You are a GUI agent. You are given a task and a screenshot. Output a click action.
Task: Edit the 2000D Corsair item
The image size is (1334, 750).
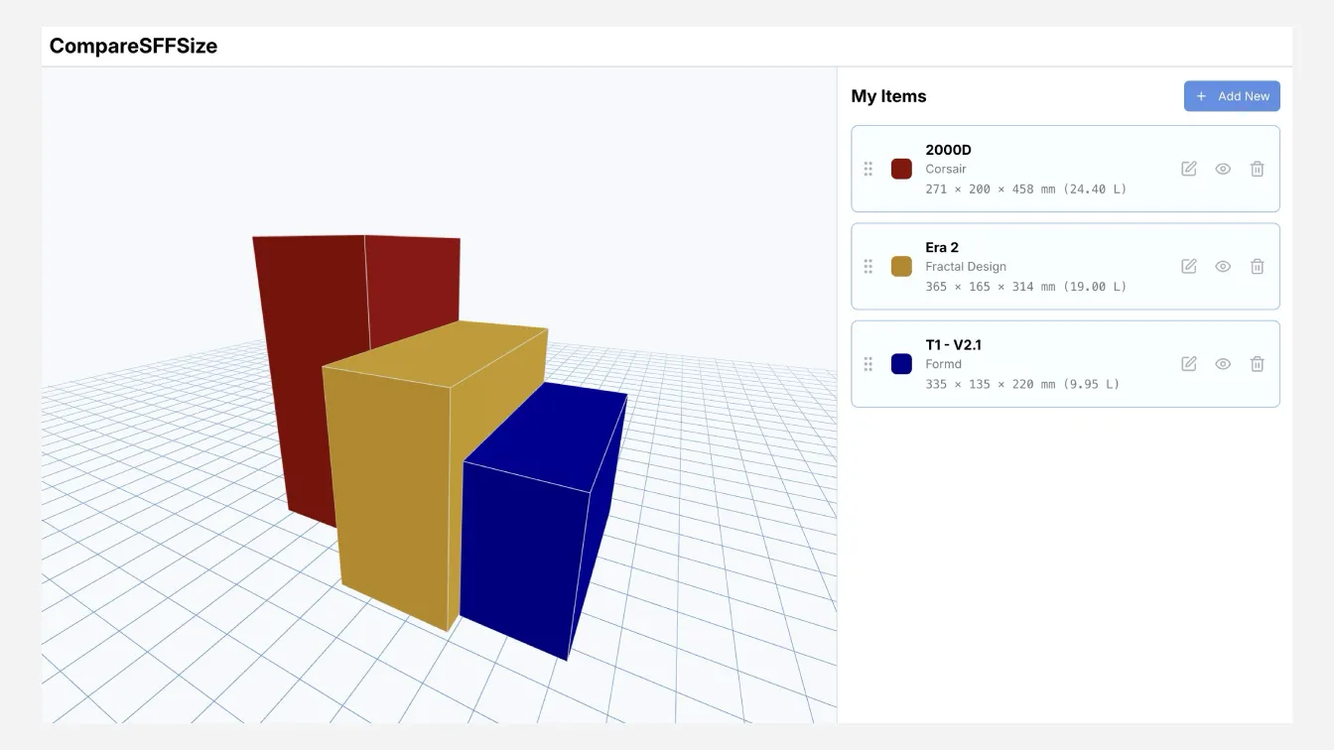[x=1188, y=169]
